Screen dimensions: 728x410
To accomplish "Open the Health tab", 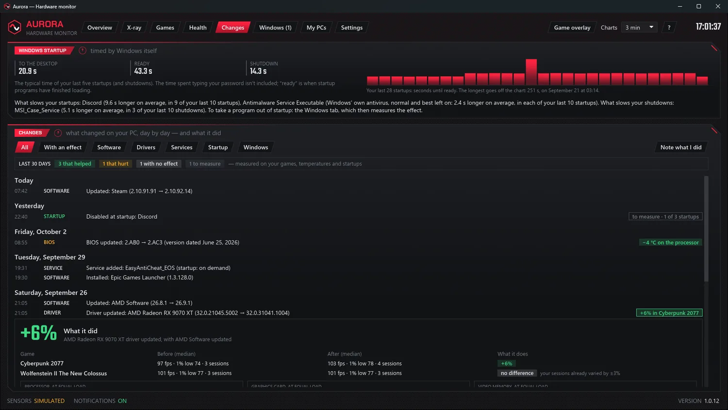I will (x=198, y=28).
